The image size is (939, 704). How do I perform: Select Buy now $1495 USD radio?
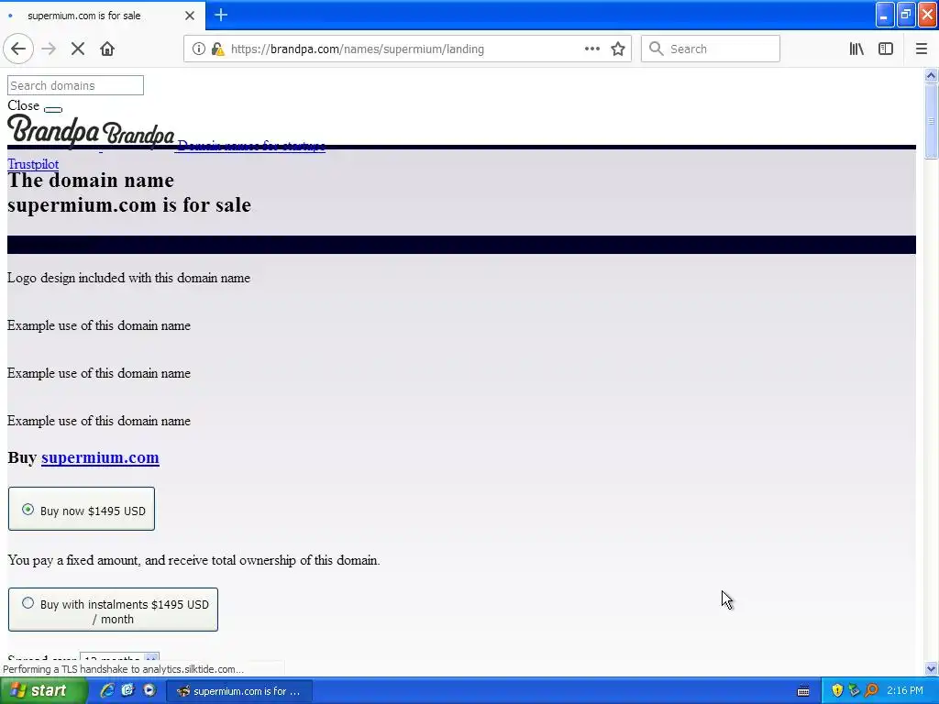[28, 510]
